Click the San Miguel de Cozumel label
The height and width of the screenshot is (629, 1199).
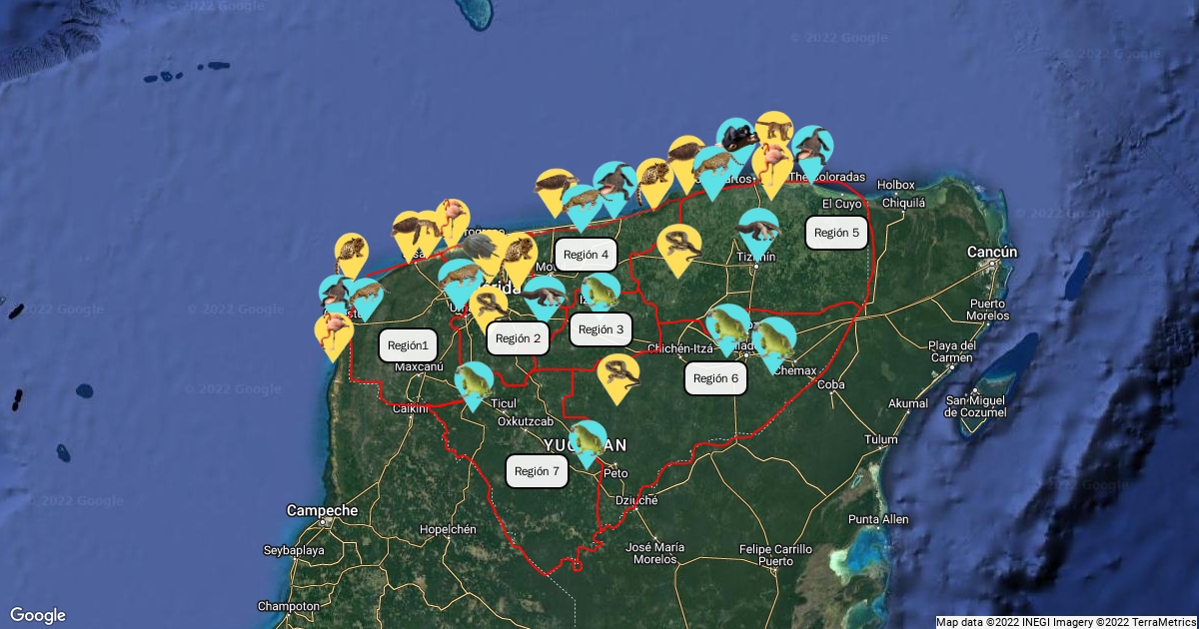tap(975, 406)
